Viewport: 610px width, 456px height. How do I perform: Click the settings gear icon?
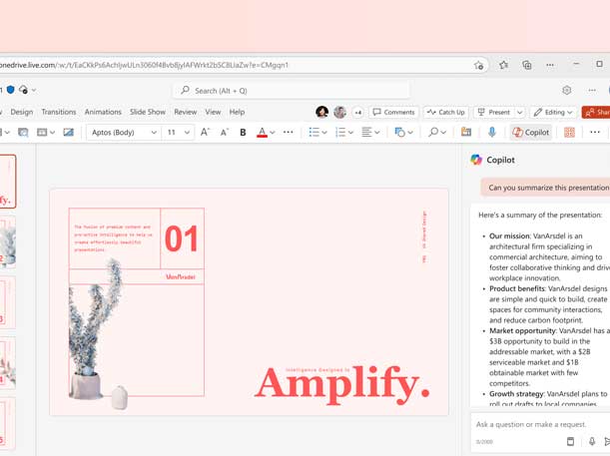(566, 91)
